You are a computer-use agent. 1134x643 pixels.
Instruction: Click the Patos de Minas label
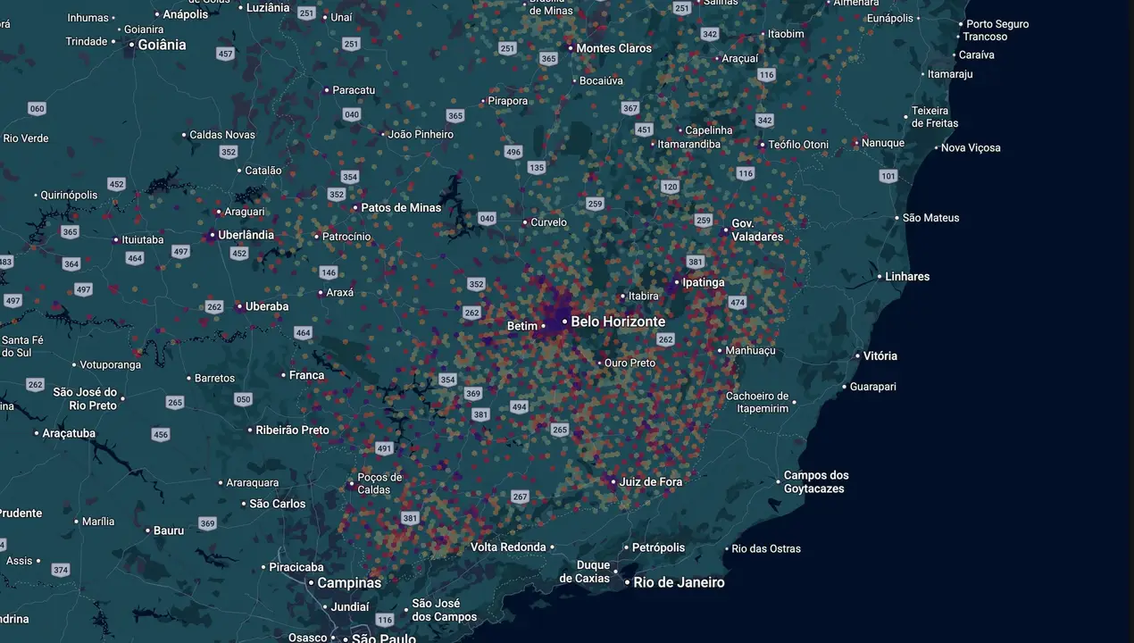tap(401, 207)
